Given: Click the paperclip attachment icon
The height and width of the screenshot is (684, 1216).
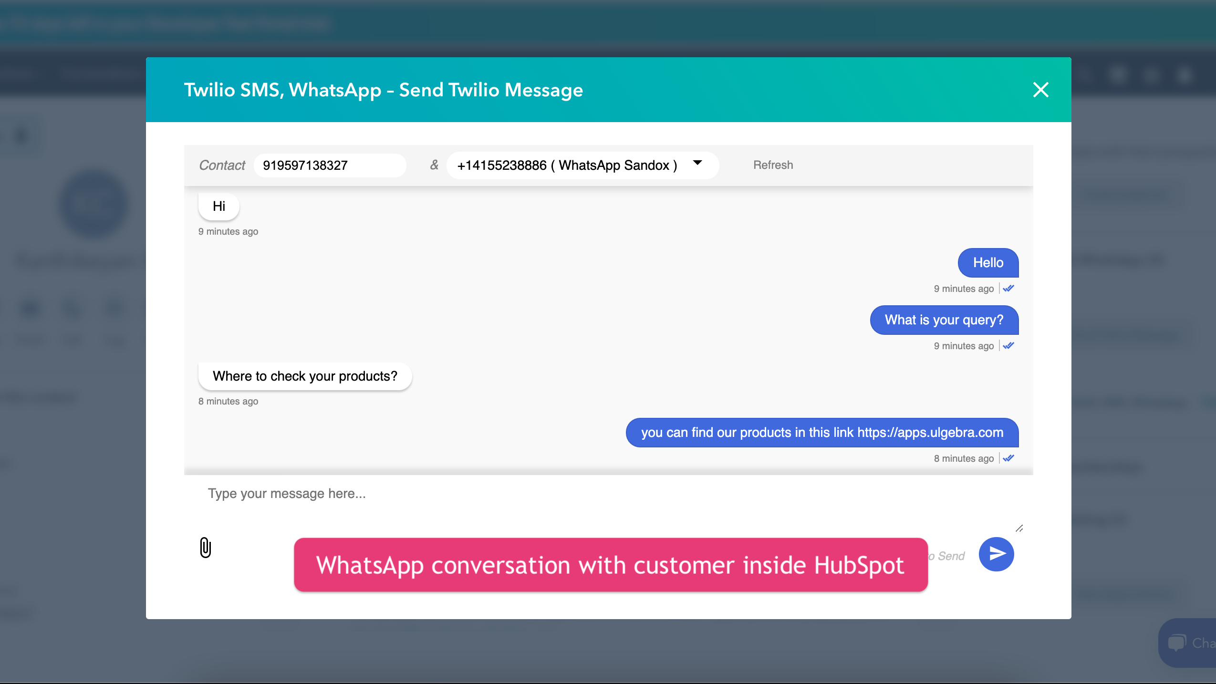Looking at the screenshot, I should tap(205, 548).
